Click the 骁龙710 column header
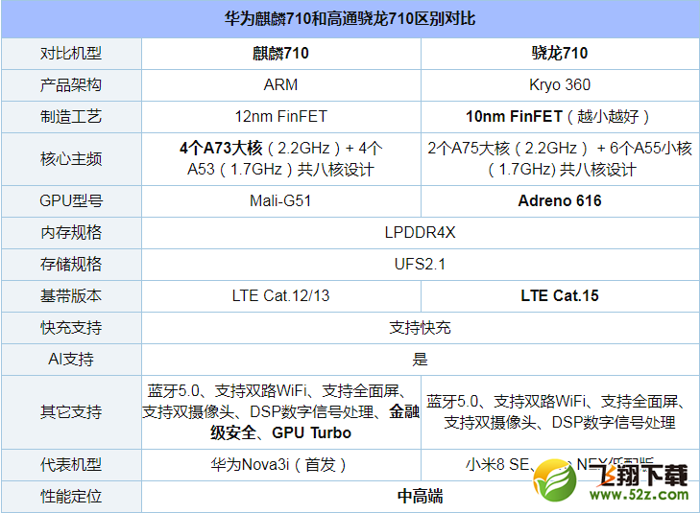The image size is (700, 513). (x=560, y=54)
